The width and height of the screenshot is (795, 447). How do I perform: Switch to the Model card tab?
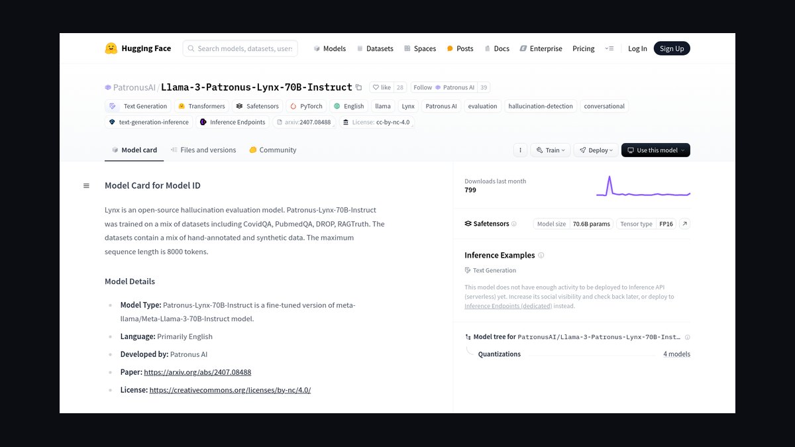click(x=134, y=150)
